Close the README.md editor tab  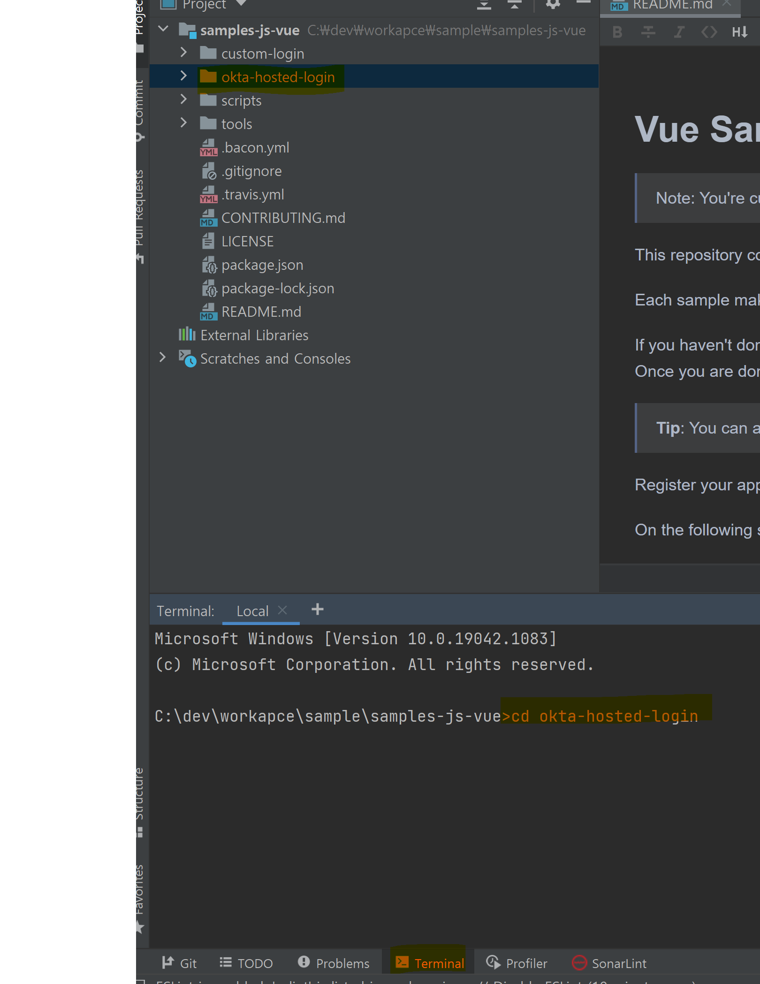727,3
